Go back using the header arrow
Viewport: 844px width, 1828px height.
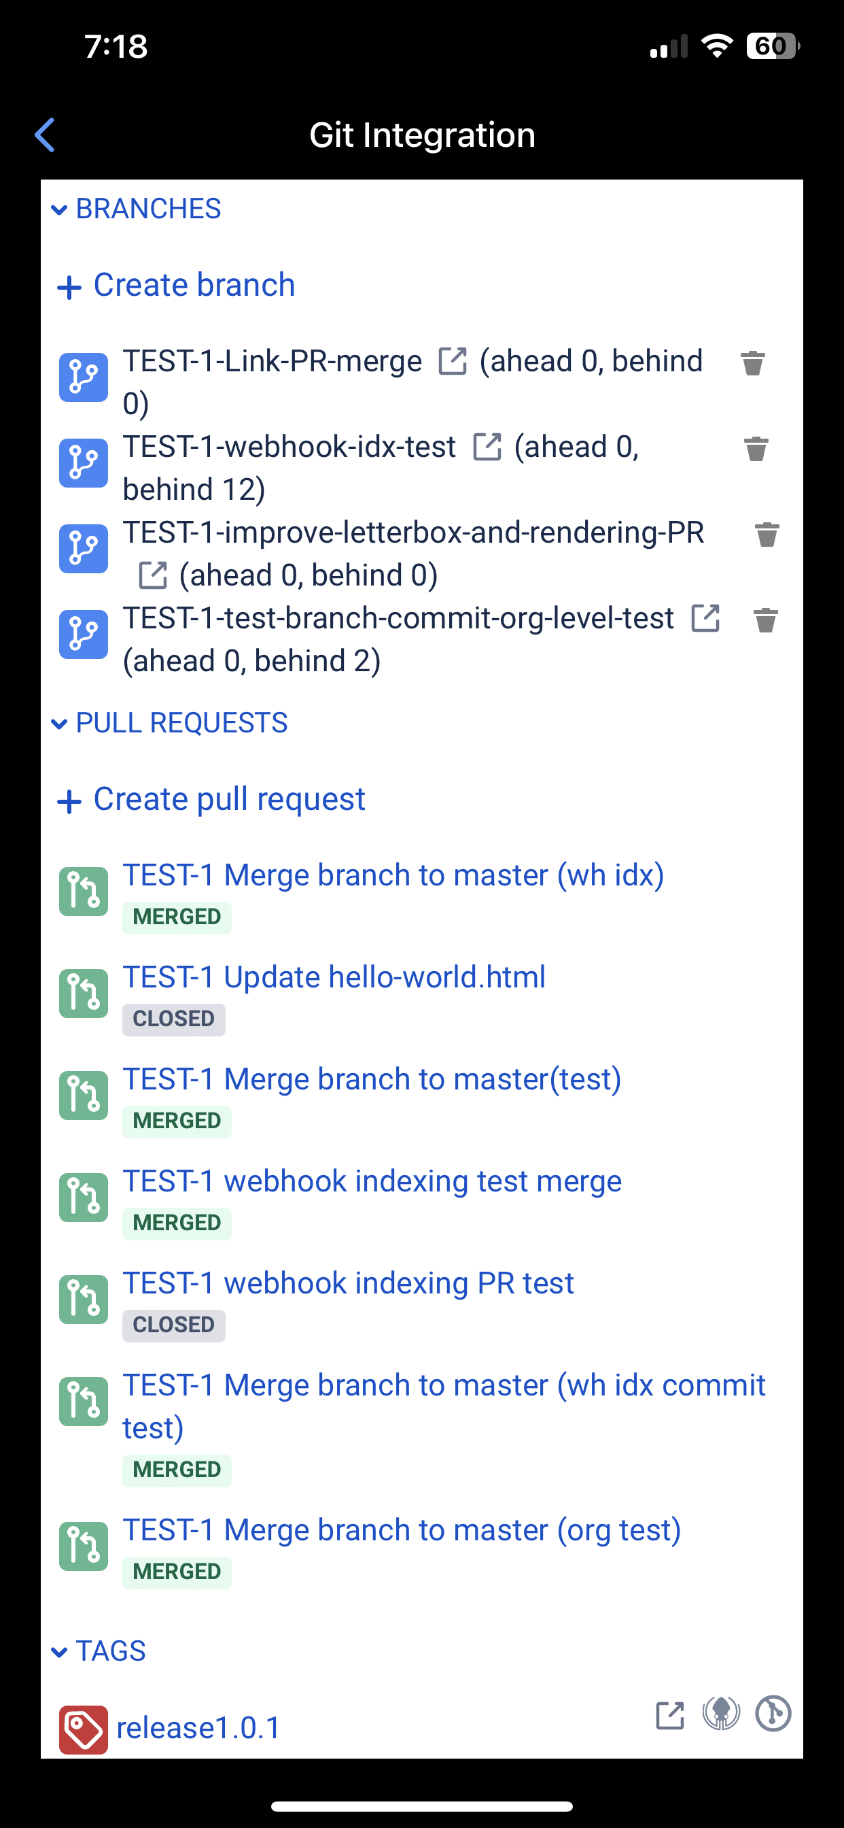tap(45, 135)
